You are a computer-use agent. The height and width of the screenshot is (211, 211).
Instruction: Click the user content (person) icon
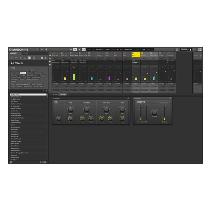tap(45, 58)
